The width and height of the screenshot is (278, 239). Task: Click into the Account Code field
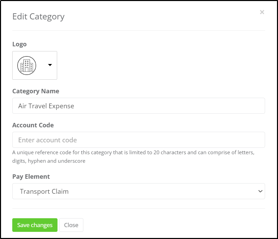tap(138, 140)
